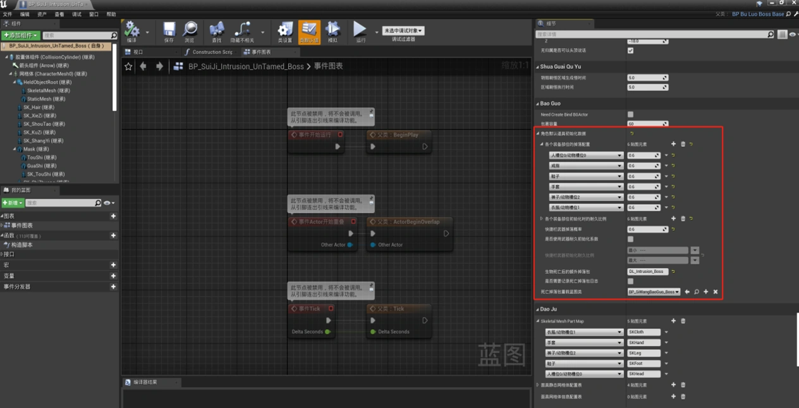Click the 包裹容量 60 value field

[647, 124]
